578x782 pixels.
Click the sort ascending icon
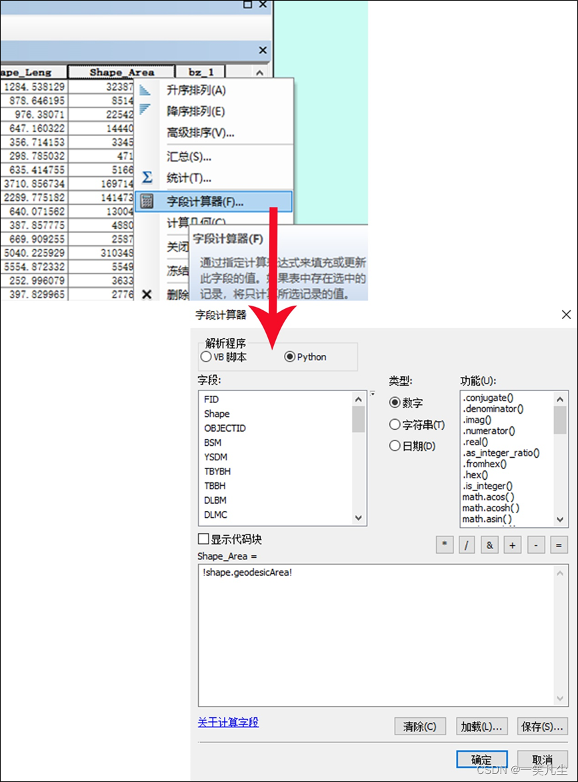145,90
